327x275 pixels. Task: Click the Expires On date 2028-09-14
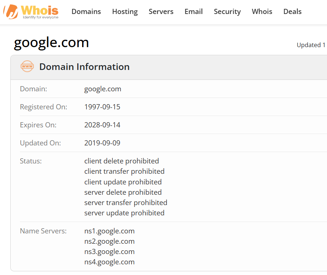102,125
